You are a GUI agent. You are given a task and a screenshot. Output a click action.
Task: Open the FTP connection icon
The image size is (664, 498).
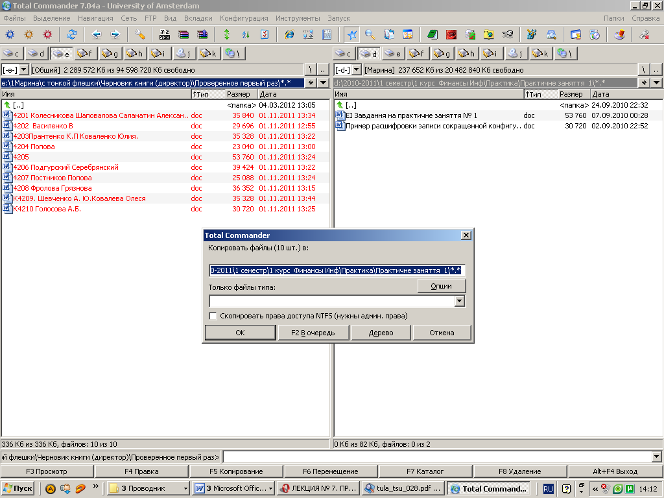tap(308, 35)
